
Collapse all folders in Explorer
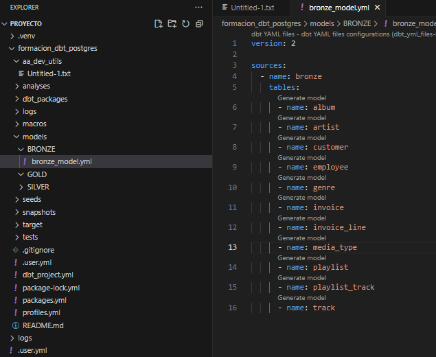[199, 23]
